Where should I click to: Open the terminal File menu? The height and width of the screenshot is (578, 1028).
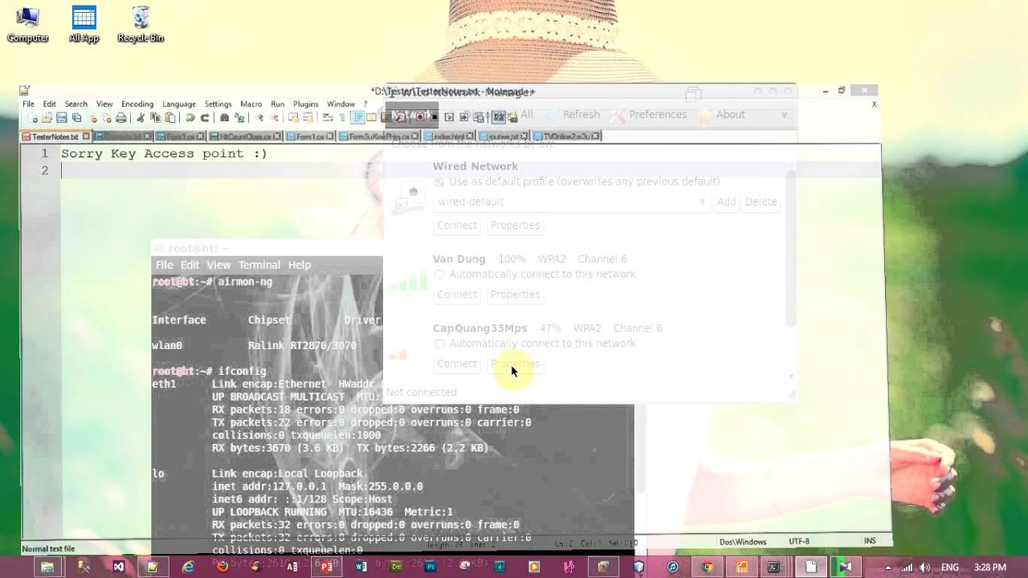pyautogui.click(x=164, y=265)
